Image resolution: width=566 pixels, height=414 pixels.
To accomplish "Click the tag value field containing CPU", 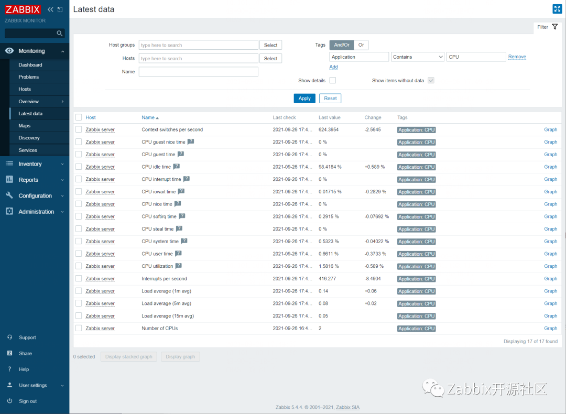I will click(476, 57).
